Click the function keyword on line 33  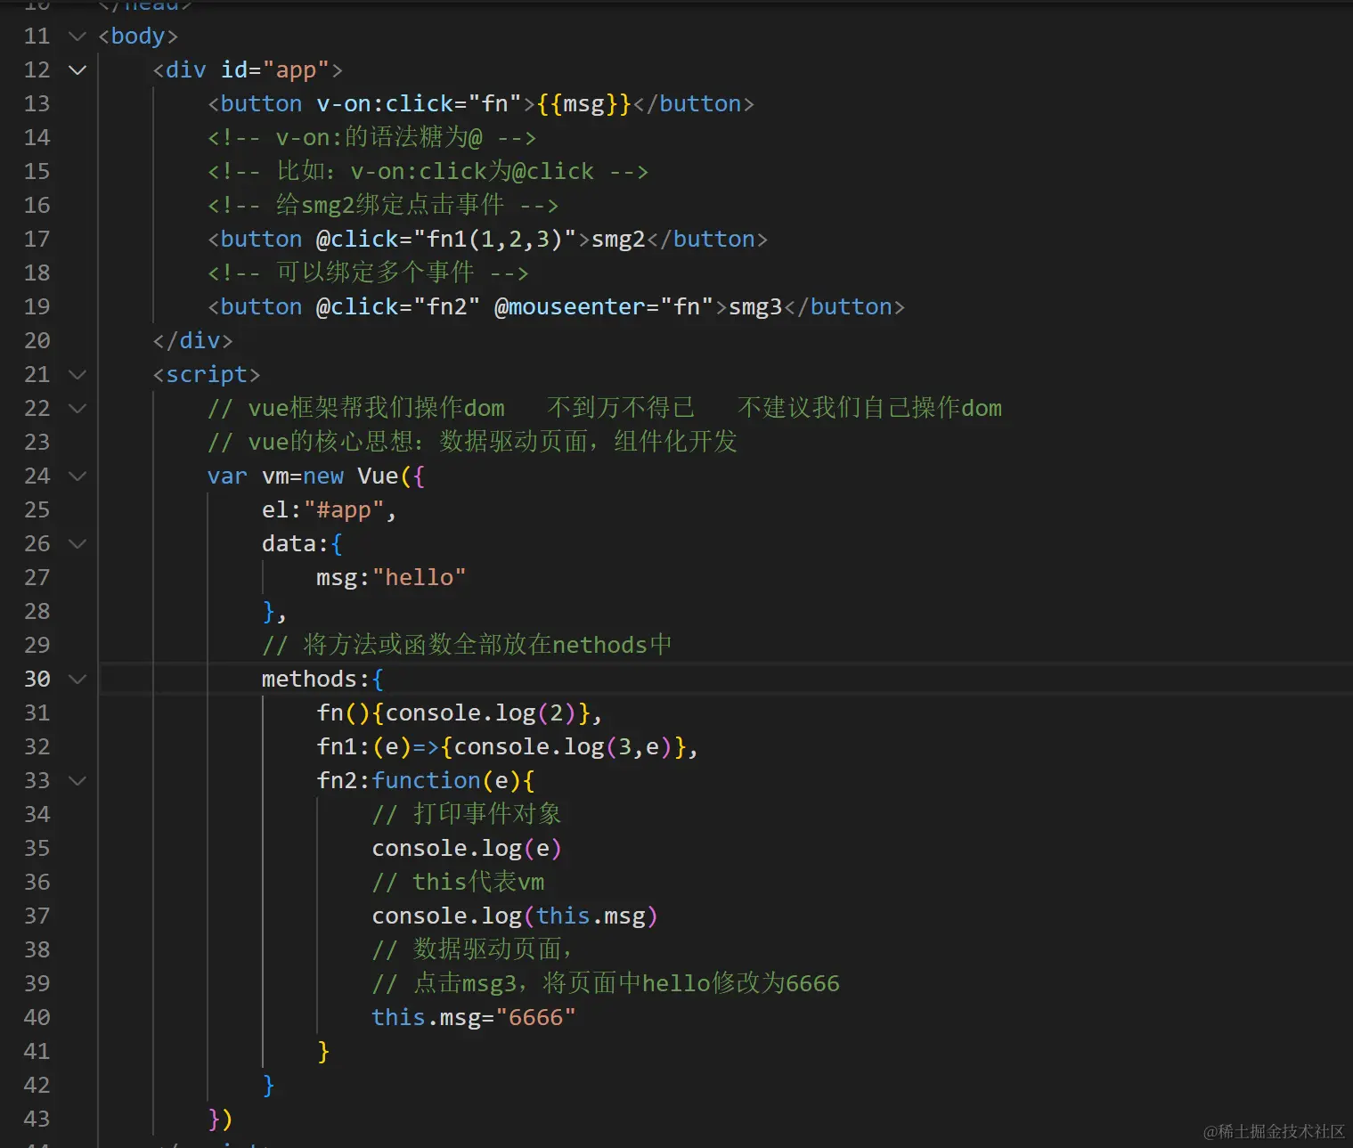427,781
